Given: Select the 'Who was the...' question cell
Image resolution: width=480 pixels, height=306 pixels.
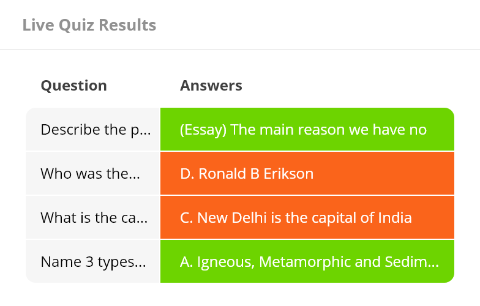Looking at the screenshot, I should (x=93, y=174).
